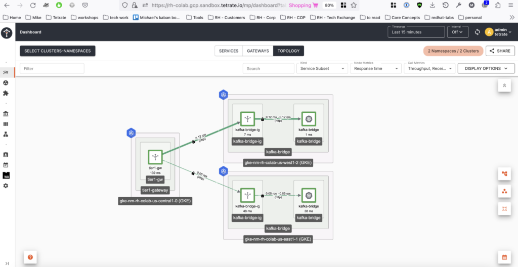Click the puzzle-piece icon in the left sidebar
This screenshot has width=518, height=267.
[x=6, y=93]
